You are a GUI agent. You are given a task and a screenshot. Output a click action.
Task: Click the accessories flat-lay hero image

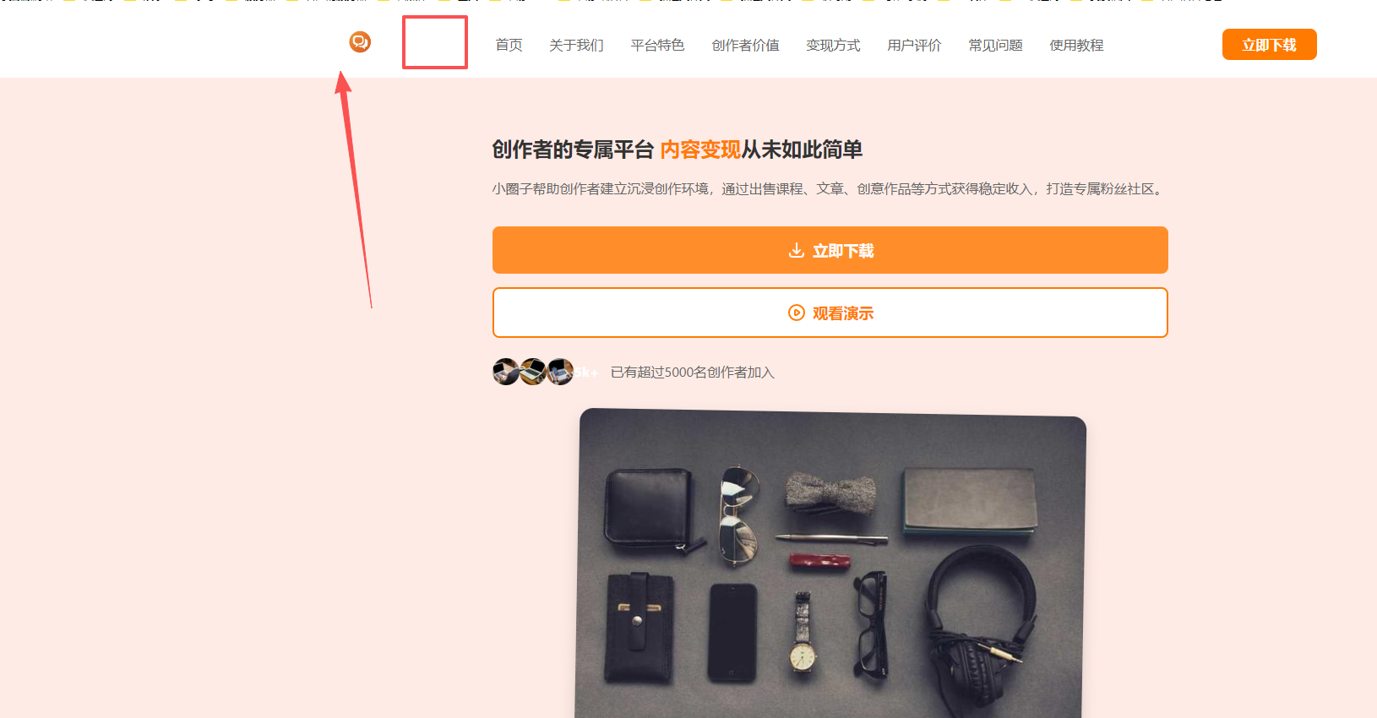pos(830,563)
